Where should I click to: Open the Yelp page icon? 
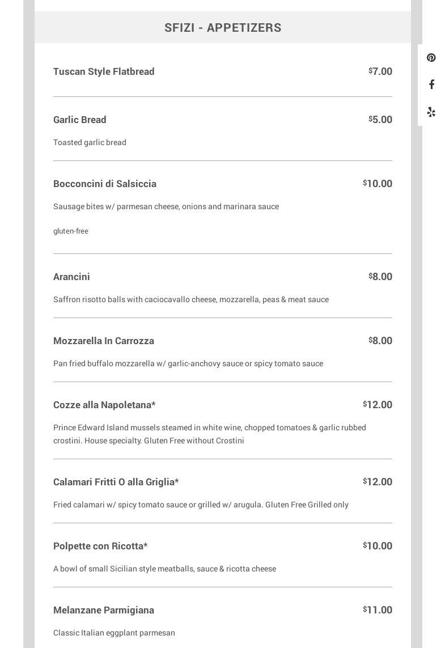pos(431,112)
